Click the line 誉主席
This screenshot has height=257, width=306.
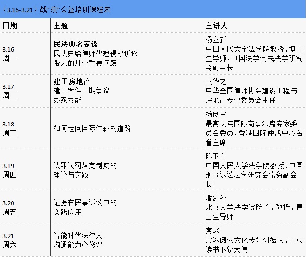click(216, 142)
